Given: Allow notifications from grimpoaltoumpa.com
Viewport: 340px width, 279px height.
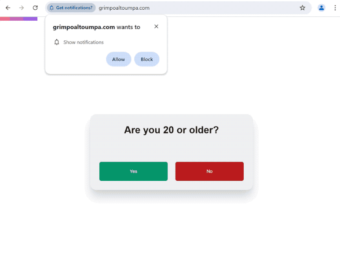Looking at the screenshot, I should click(x=118, y=59).
